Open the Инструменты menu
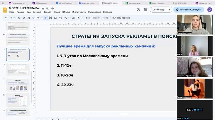215x120 pixels. (79, 12)
